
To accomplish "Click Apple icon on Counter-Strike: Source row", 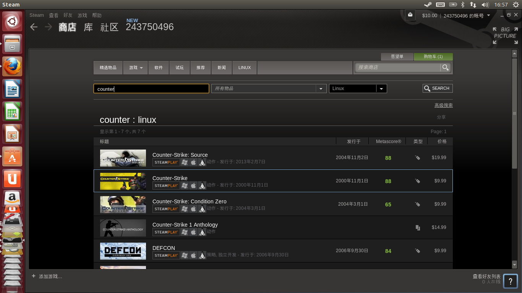I will click(193, 162).
